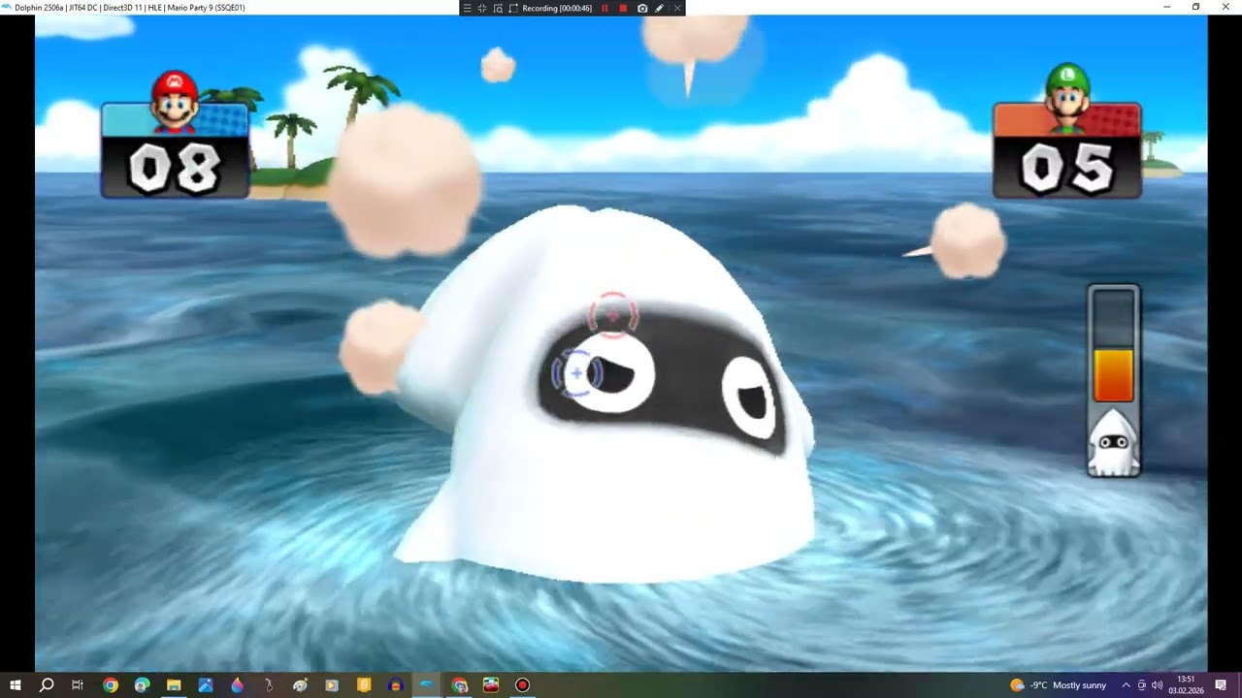Click Mario's character portrait
The width and height of the screenshot is (1242, 698).
175,102
